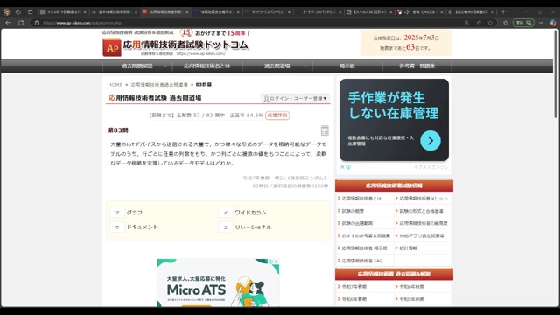Open the Webアプリ過去問道場 sidebar link
560x315 pixels.
(422, 235)
